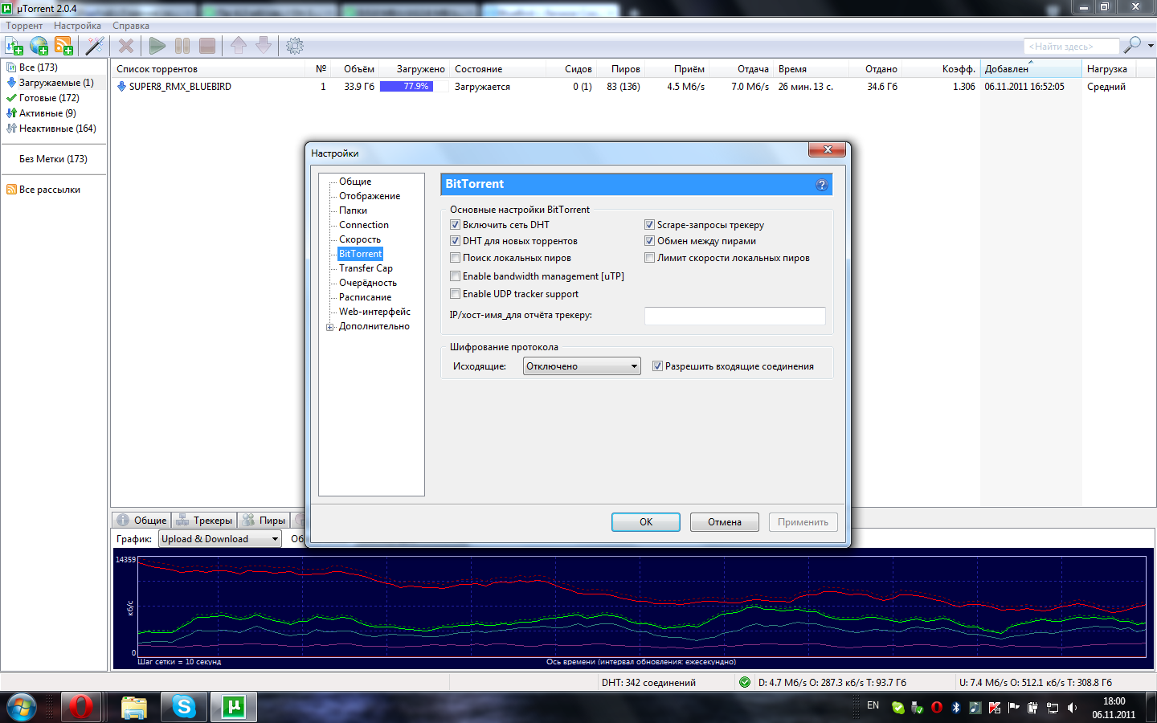Viewport: 1157px width, 723px height.
Task: Click the Add Torrent from URL globe icon
Action: tap(39, 46)
